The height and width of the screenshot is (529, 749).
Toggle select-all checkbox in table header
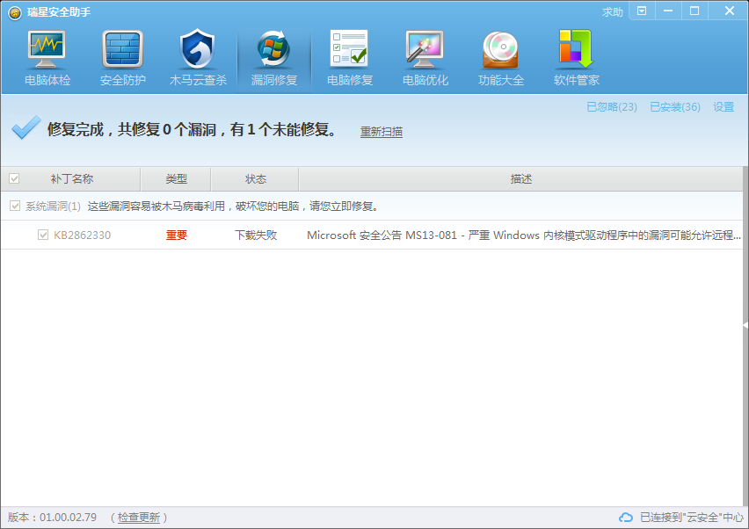coord(14,178)
